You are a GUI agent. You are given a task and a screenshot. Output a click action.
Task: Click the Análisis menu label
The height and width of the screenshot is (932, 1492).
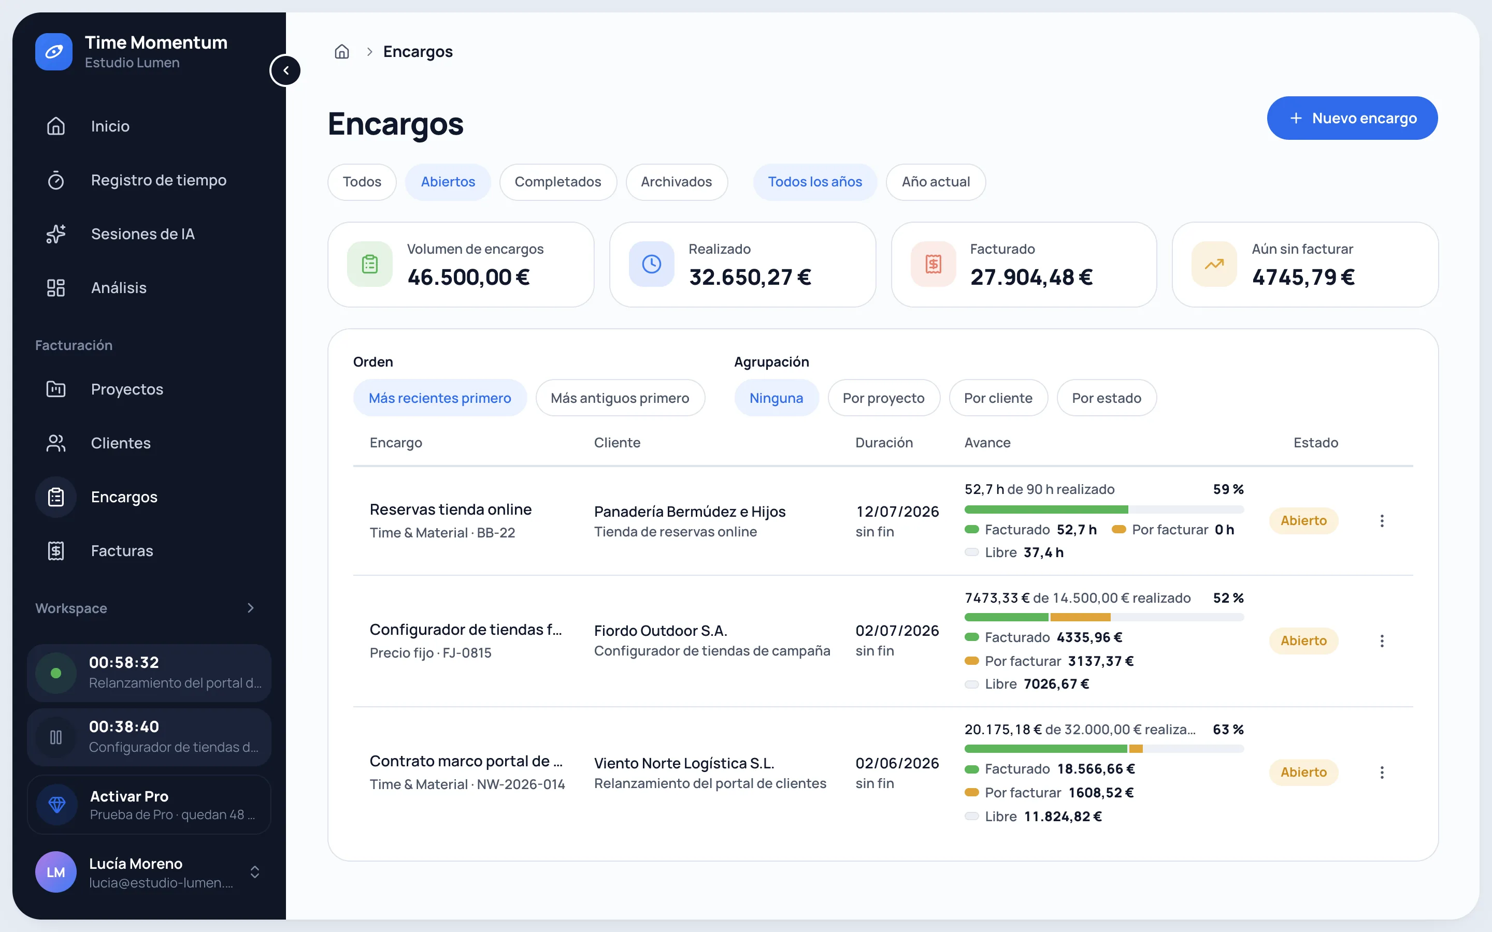coord(119,288)
